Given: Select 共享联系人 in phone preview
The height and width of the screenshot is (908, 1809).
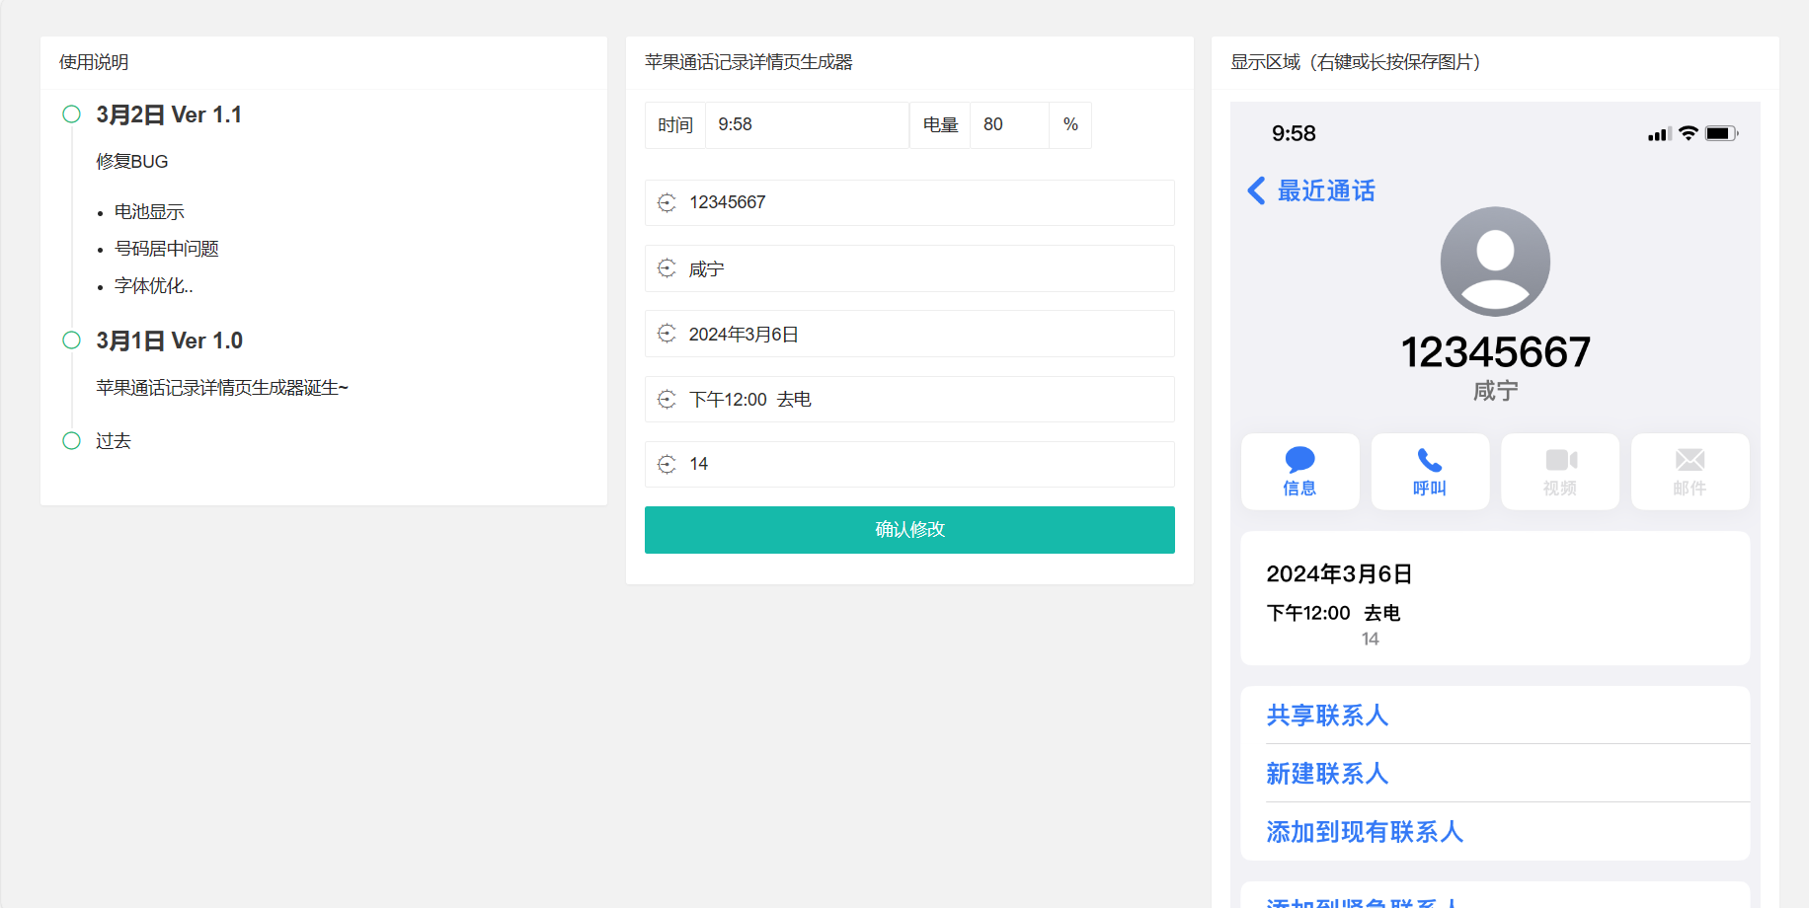Looking at the screenshot, I should [1327, 716].
